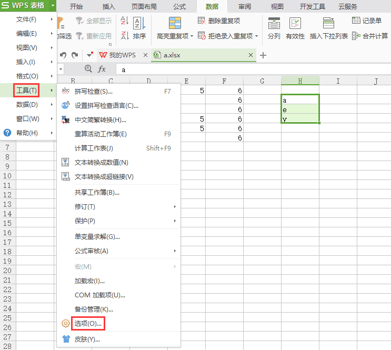Viewport: 391px width, 350px height.
Task: Click 单变量求解(G) menu item
Action: [x=118, y=237]
